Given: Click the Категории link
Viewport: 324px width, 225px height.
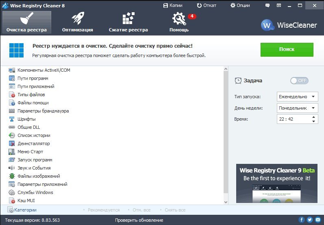Looking at the screenshot, I should point(25,210).
